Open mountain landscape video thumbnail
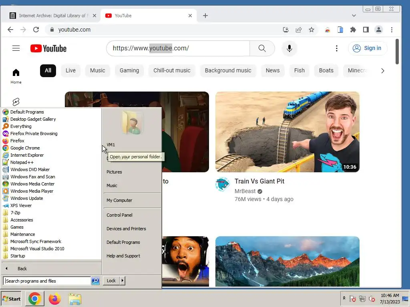 [x=287, y=261]
